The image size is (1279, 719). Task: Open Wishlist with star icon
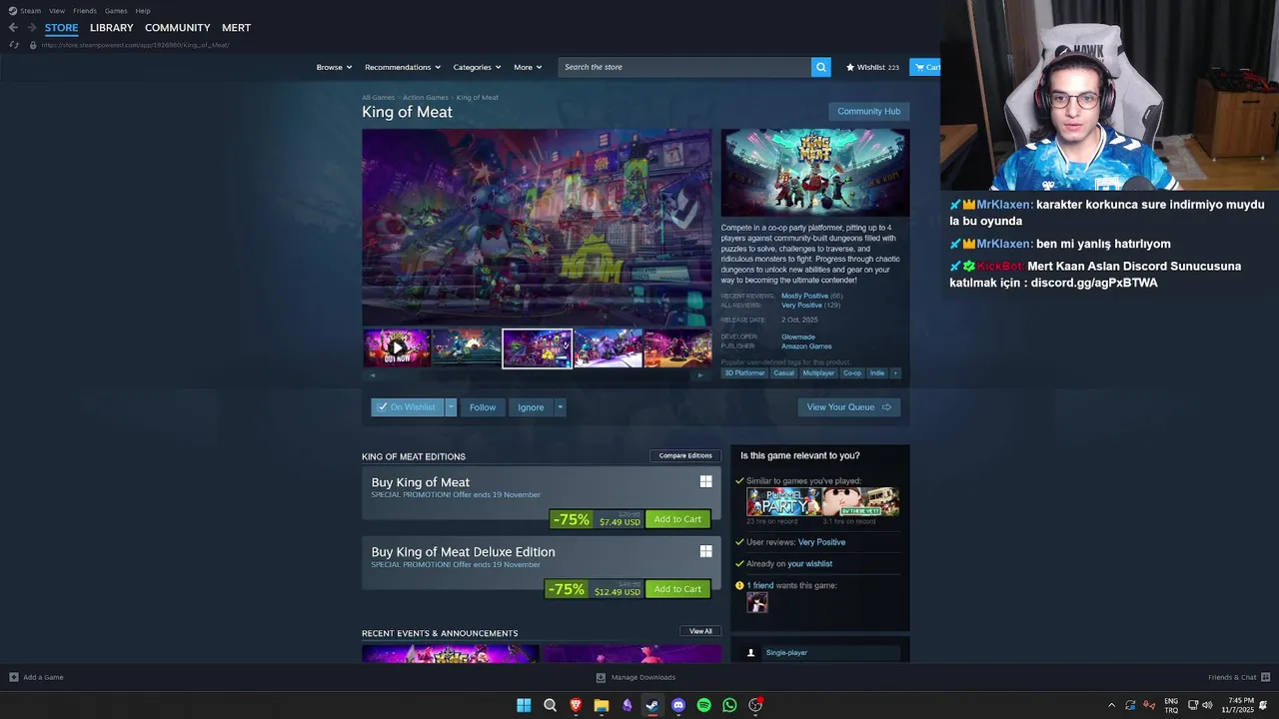click(x=872, y=67)
